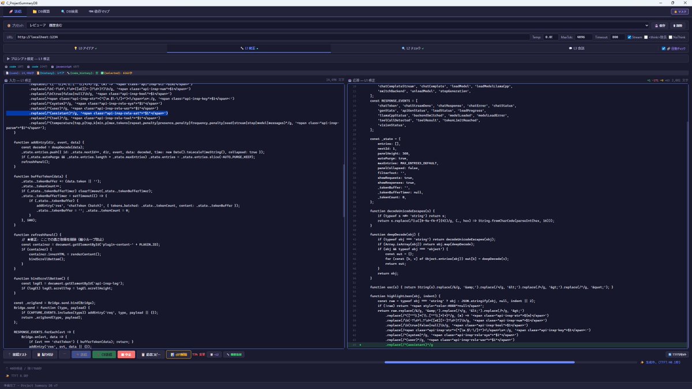Switch to the DB検索 tab

(x=70, y=11)
